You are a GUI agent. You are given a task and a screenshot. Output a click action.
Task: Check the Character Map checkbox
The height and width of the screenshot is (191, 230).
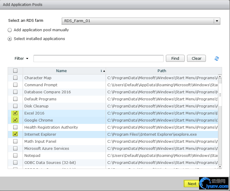[15, 78]
